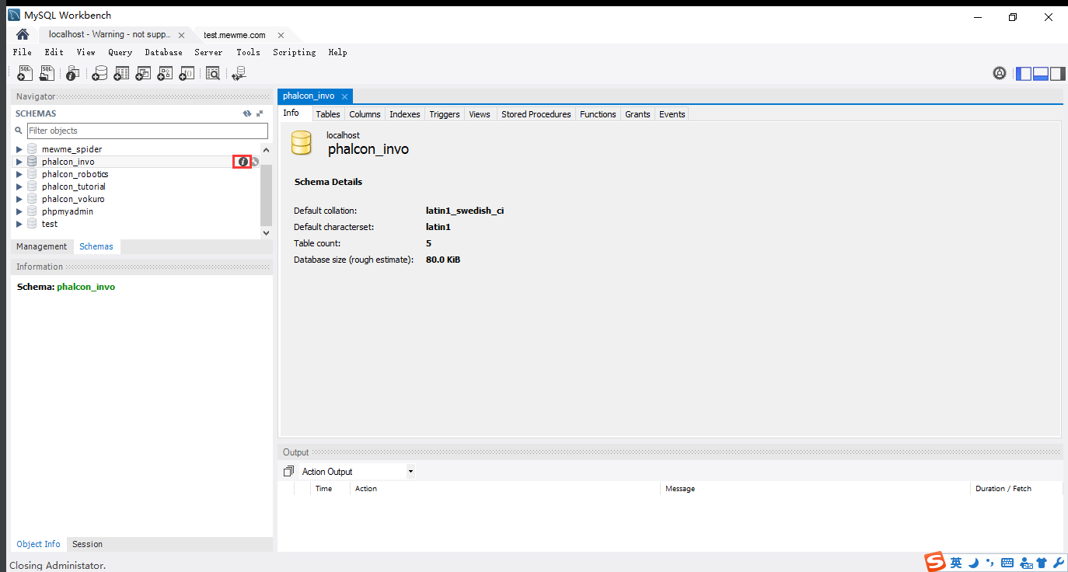Expand the phalcon_robotics schema
1068x572 pixels.
19,174
